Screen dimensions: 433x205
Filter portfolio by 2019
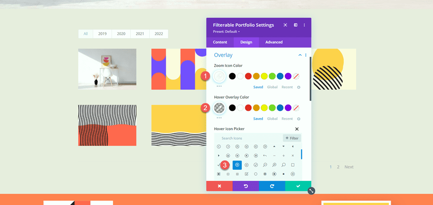click(x=103, y=34)
